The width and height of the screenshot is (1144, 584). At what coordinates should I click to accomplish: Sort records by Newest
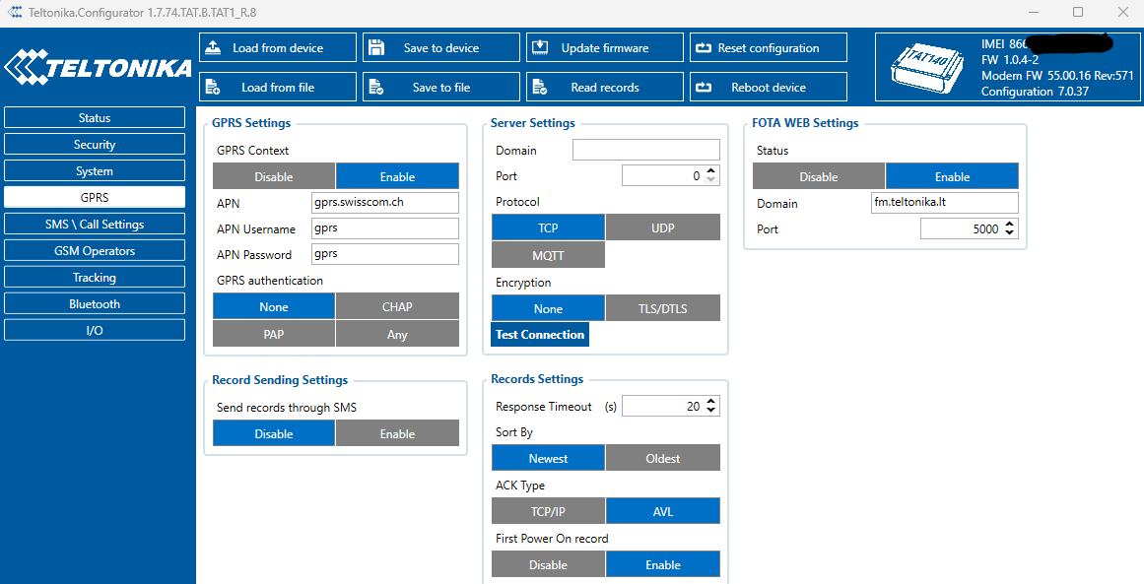(x=548, y=458)
